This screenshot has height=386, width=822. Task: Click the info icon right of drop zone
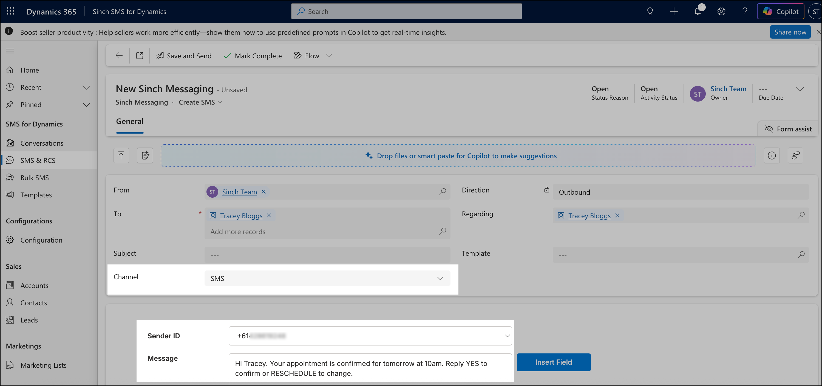(772, 155)
